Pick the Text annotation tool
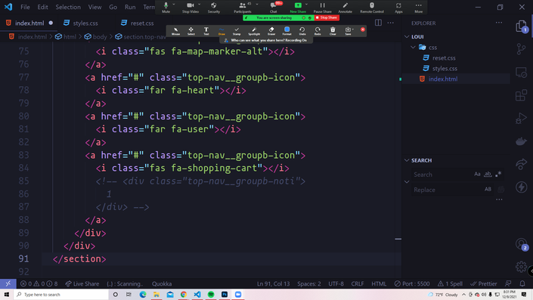Image resolution: width=533 pixels, height=300 pixels. (x=206, y=31)
